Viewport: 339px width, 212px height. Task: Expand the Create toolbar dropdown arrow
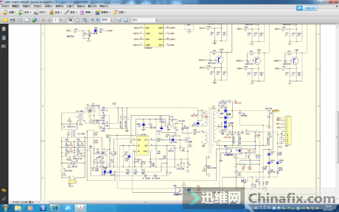pos(15,12)
